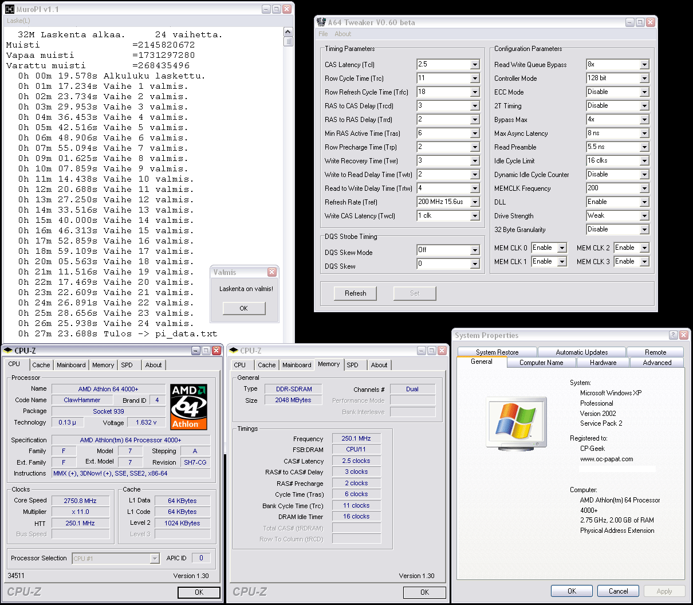Select the Remote tab in System Properties
The height and width of the screenshot is (605, 693).
coord(656,352)
